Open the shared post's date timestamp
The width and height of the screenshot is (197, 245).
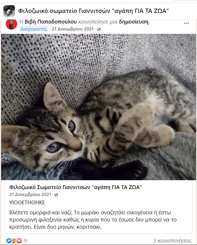[x=30, y=195]
